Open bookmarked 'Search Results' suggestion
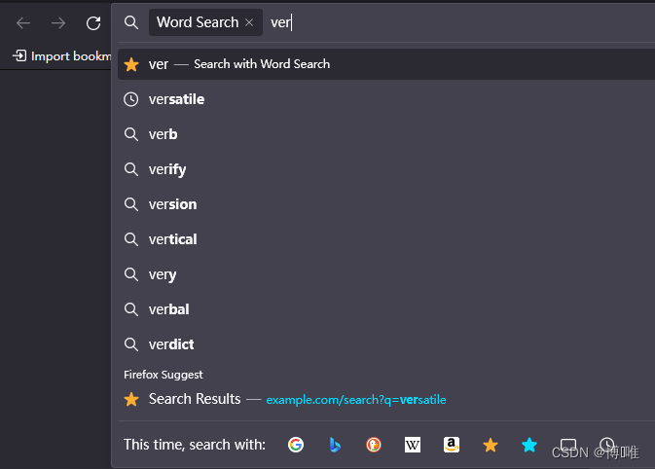 (x=386, y=399)
